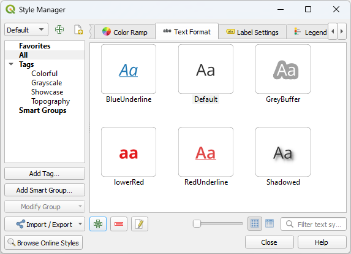
Task: Open the Color Ramp tab
Action: (125, 33)
